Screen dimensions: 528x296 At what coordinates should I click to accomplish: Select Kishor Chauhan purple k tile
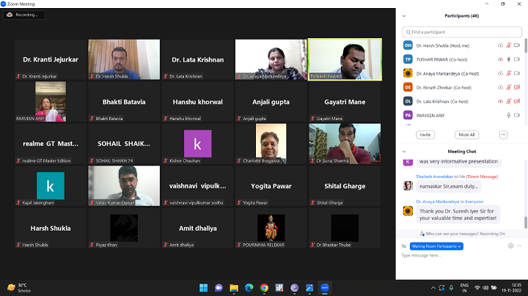tap(198, 144)
